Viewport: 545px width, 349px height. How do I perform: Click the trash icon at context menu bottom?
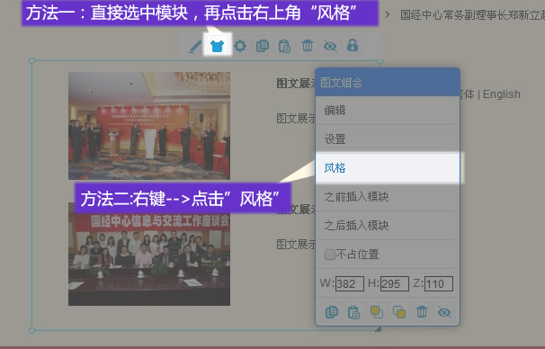coord(422,312)
